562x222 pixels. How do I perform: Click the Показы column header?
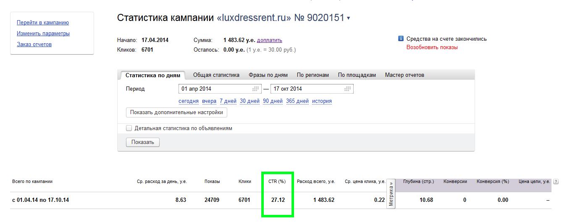[212, 182]
